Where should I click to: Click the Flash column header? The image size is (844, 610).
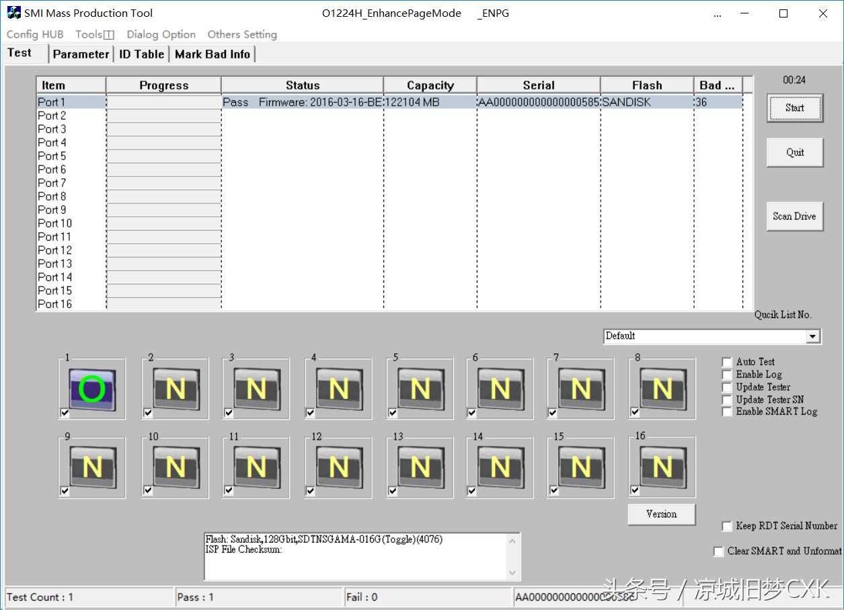[647, 85]
